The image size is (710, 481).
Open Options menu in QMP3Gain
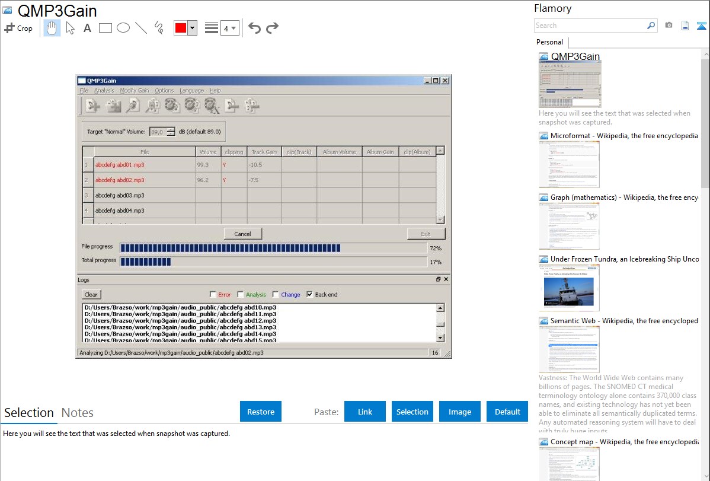click(164, 91)
